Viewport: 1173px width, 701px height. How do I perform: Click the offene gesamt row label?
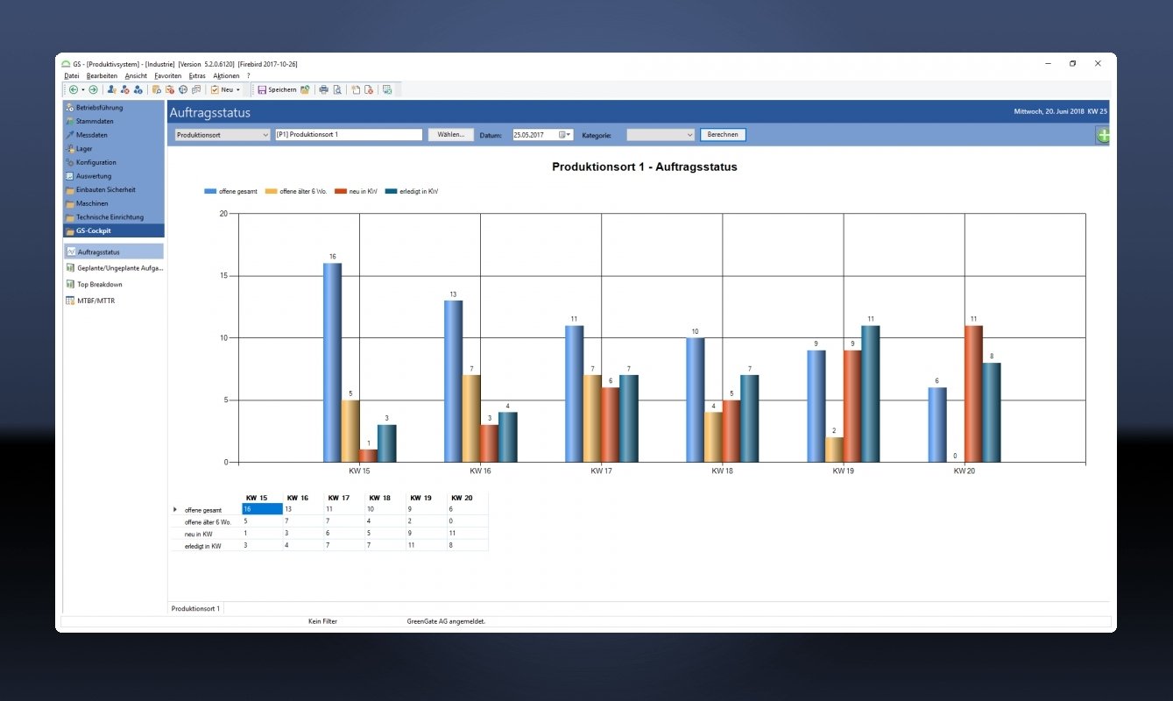[202, 509]
